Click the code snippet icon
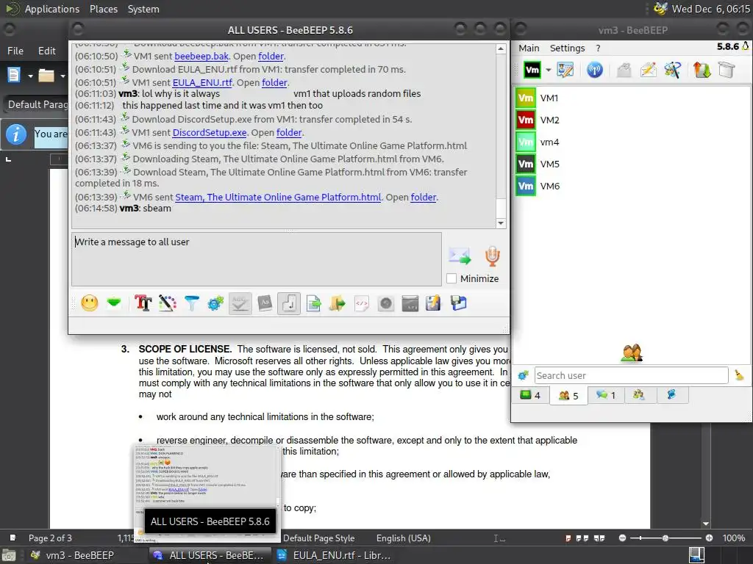This screenshot has width=753, height=564. 362,303
